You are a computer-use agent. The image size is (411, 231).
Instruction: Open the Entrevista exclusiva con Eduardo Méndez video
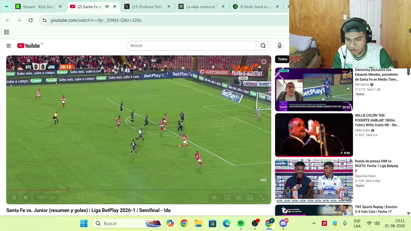[x=376, y=75]
